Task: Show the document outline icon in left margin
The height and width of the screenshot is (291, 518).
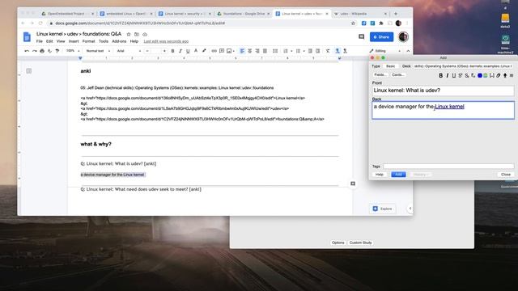Action: pos(29,71)
